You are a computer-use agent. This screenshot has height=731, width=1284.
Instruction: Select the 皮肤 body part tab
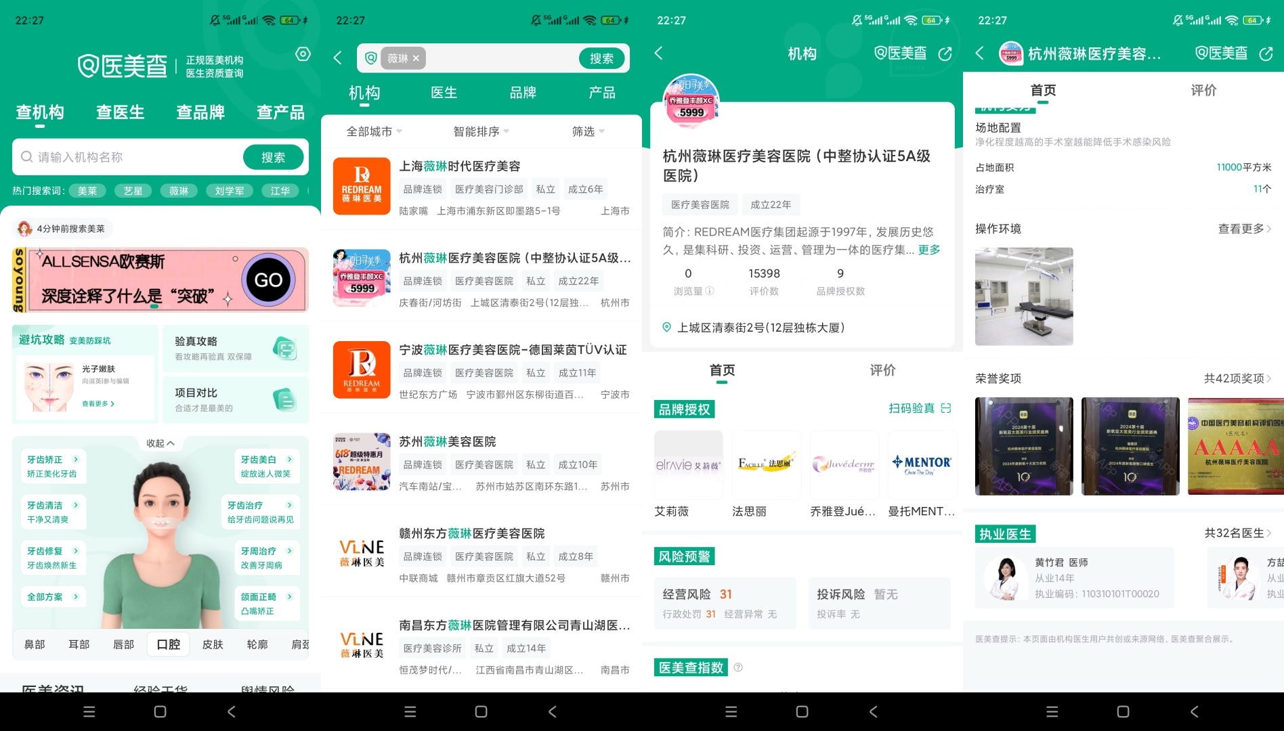click(213, 644)
